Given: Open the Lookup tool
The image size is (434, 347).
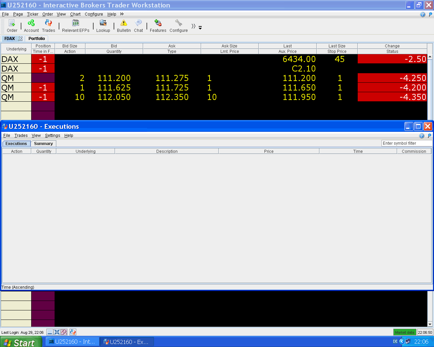Looking at the screenshot, I should (103, 23).
